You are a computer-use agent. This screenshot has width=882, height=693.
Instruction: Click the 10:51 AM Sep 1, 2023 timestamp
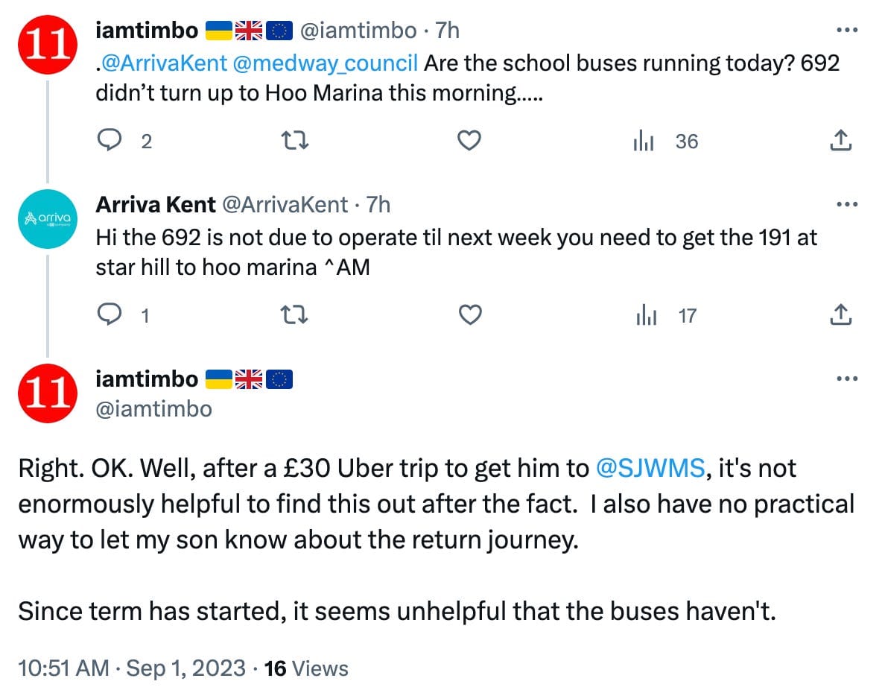(131, 668)
